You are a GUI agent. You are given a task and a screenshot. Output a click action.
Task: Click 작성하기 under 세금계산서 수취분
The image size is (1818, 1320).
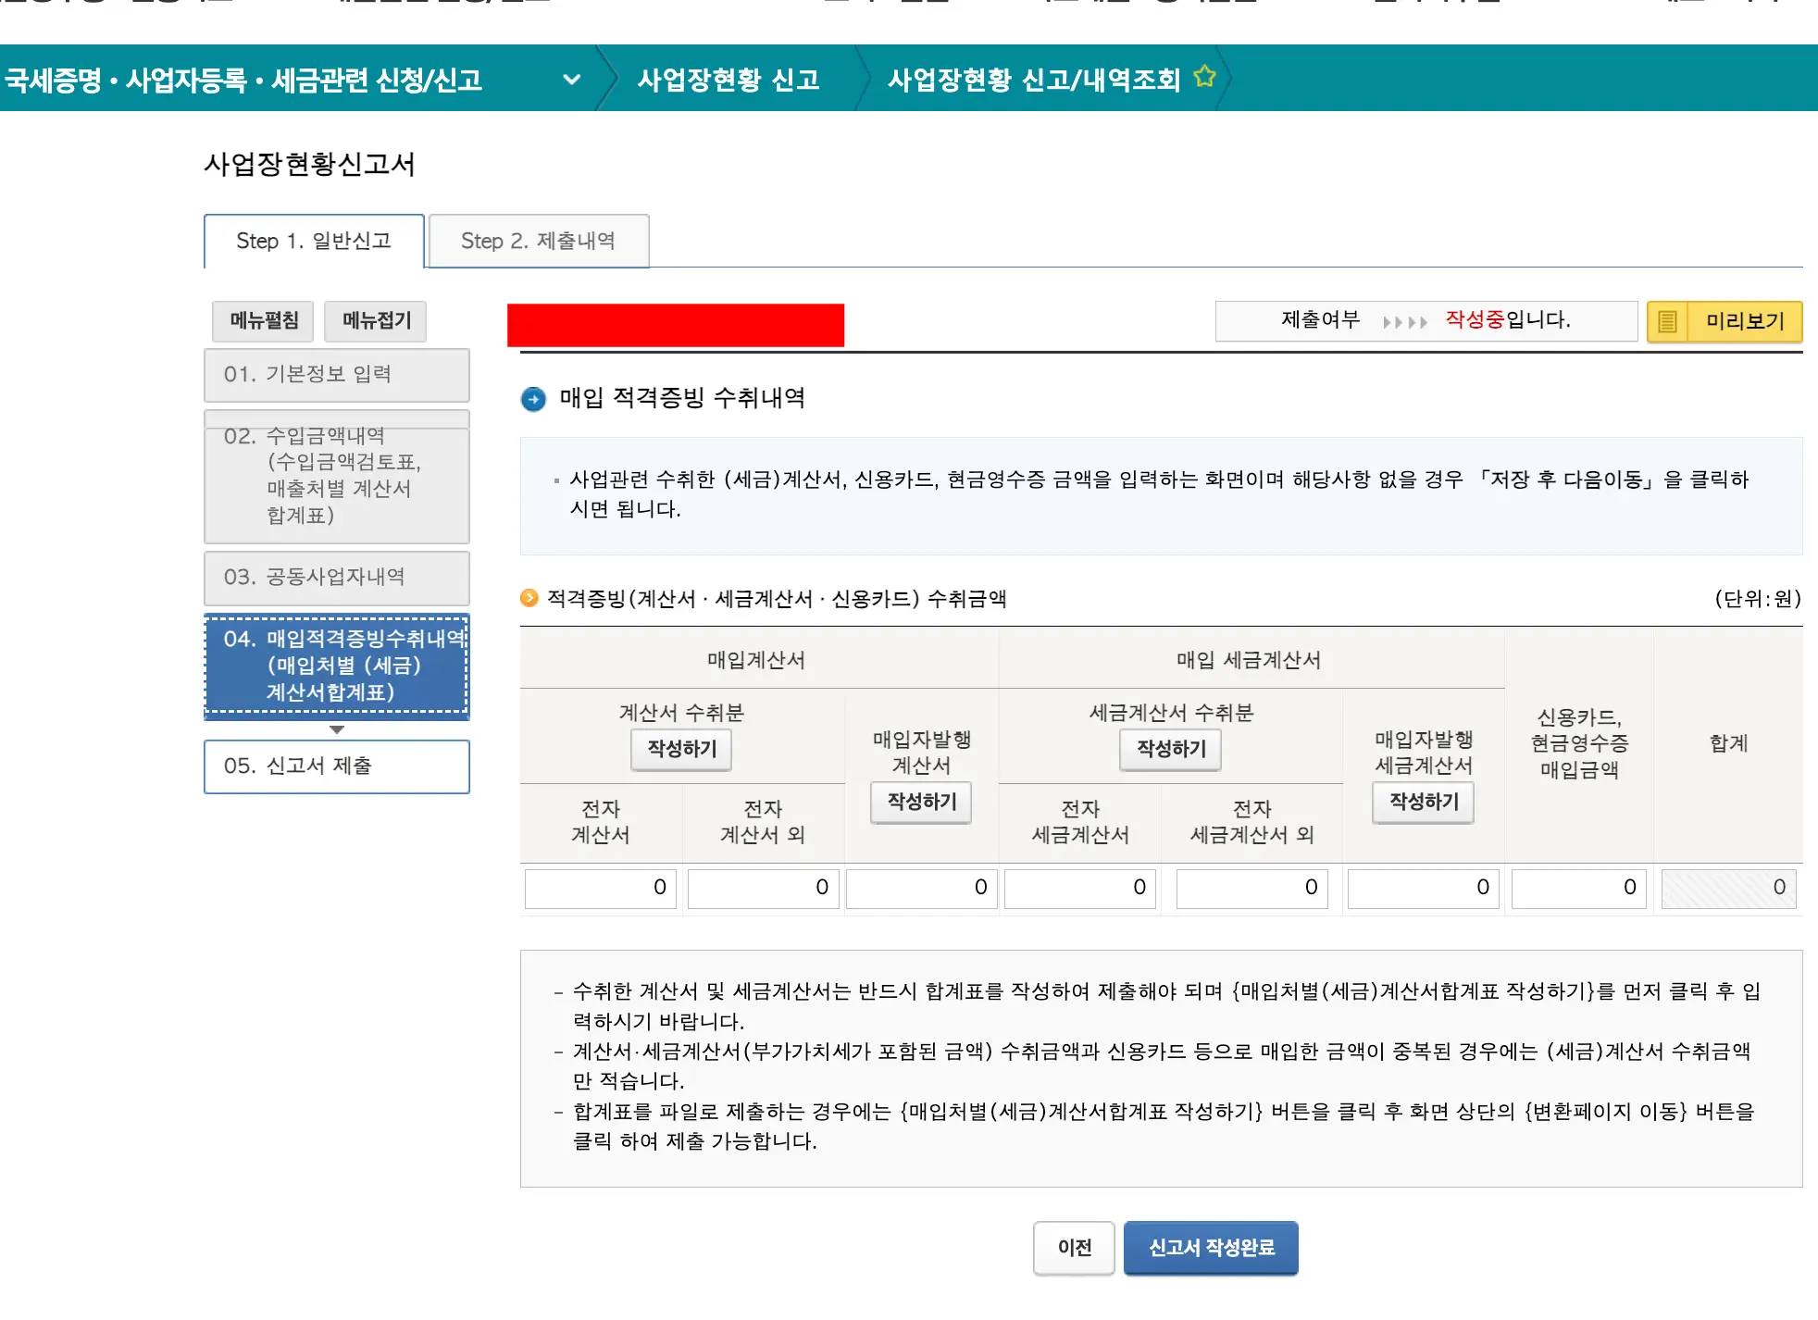coord(1170,750)
